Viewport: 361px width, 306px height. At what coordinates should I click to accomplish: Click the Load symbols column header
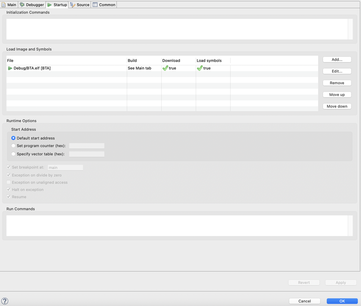213,61
